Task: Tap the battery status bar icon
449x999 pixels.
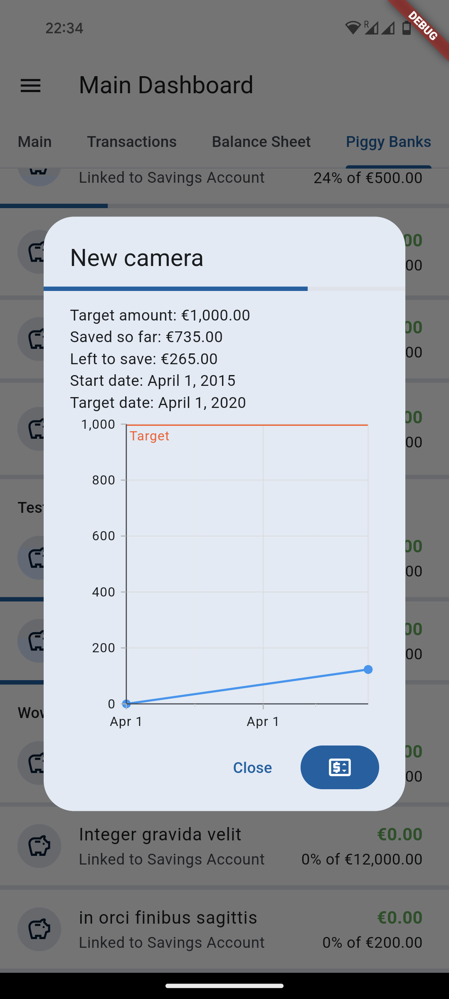Action: click(x=406, y=27)
